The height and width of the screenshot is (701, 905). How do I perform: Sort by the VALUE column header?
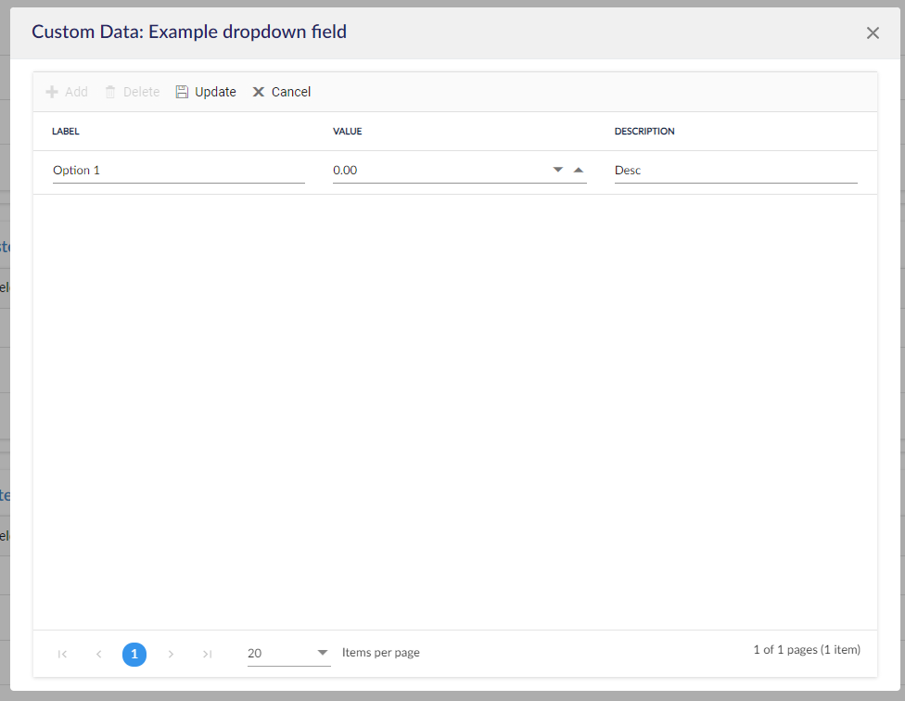(x=348, y=132)
